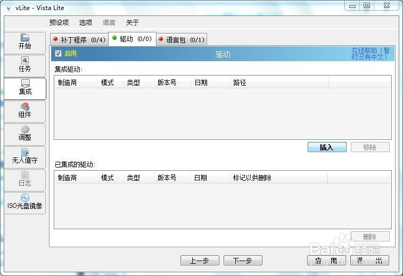403x276 pixels.
Task: Sort 已集成的驱动 list by 版本号 column
Action: click(172, 178)
